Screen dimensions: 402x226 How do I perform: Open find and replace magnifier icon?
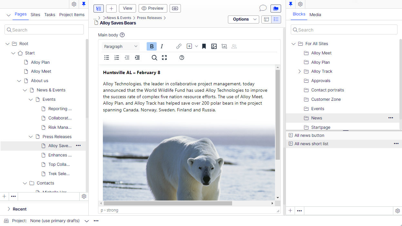pos(154,58)
